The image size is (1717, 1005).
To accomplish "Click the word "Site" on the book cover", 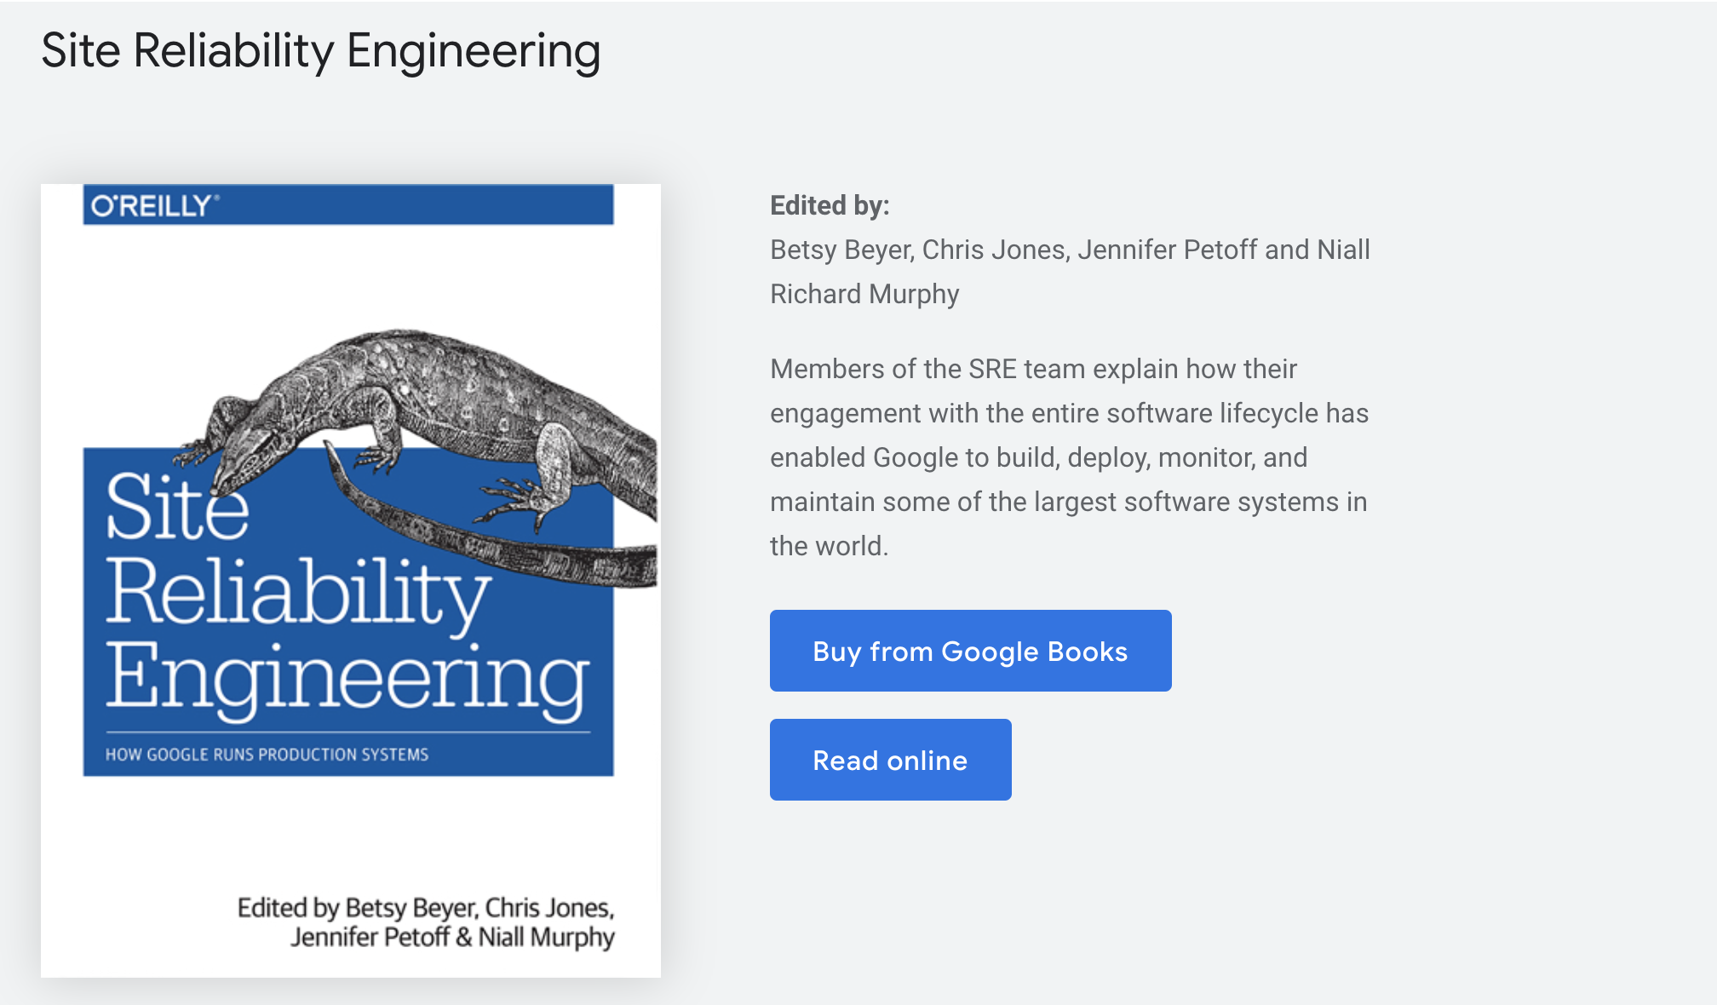I will point(177,507).
